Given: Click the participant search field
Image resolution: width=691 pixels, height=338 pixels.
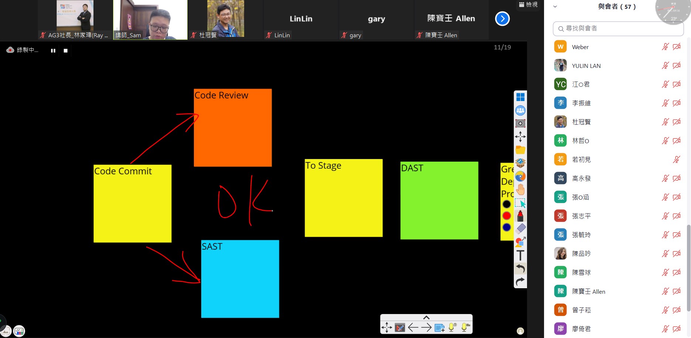Looking at the screenshot, I should tap(618, 28).
